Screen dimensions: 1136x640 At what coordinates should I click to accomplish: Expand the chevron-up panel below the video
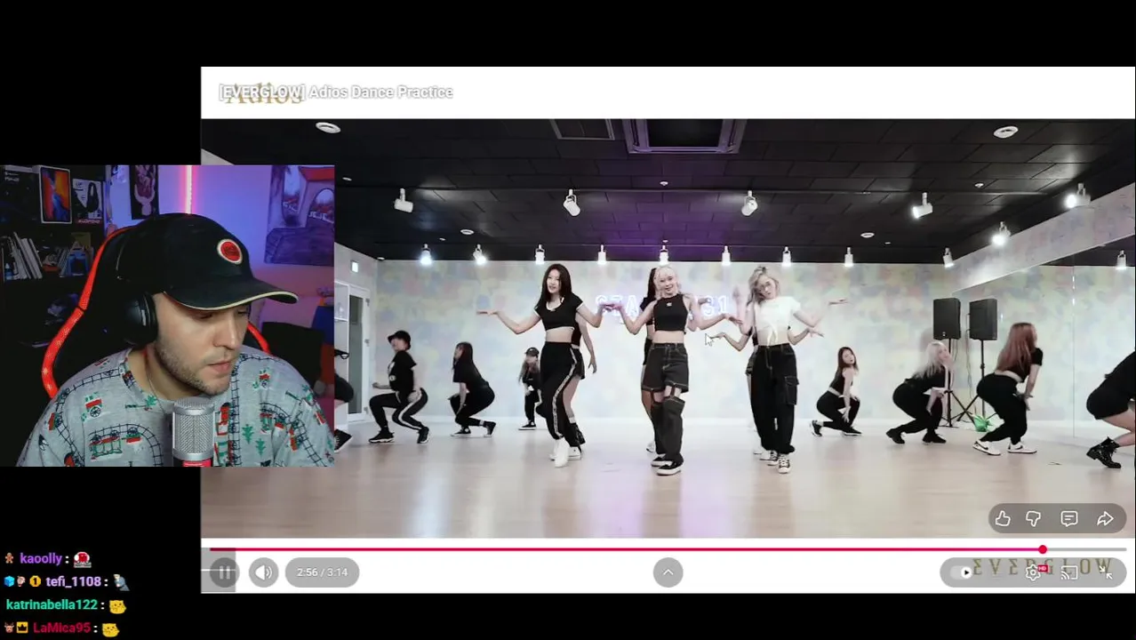668,572
